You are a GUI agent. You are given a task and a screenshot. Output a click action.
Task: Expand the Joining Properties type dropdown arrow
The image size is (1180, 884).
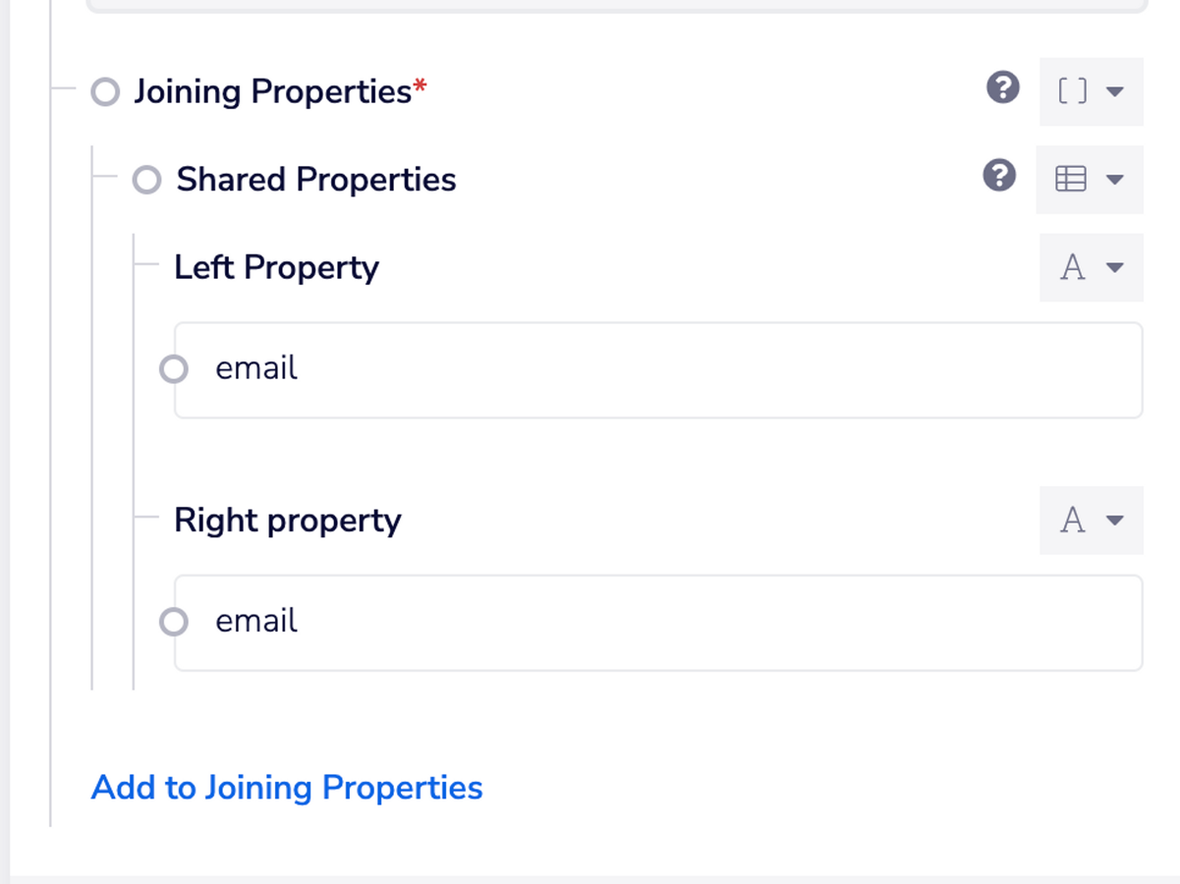tap(1115, 91)
